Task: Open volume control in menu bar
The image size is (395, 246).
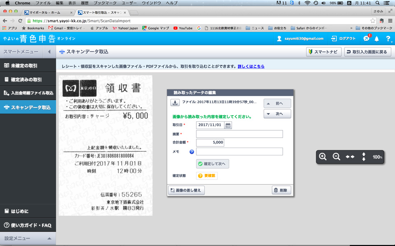Action: tap(323, 3)
